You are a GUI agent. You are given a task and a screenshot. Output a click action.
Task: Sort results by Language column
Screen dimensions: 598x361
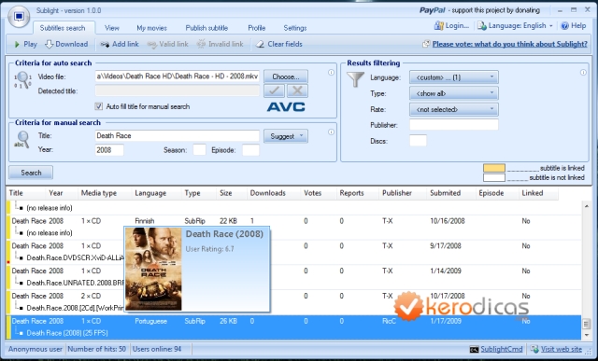(x=157, y=193)
